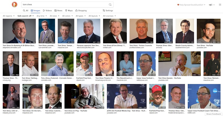Open the Tom Shea Forbes Councils image

pos(141,31)
